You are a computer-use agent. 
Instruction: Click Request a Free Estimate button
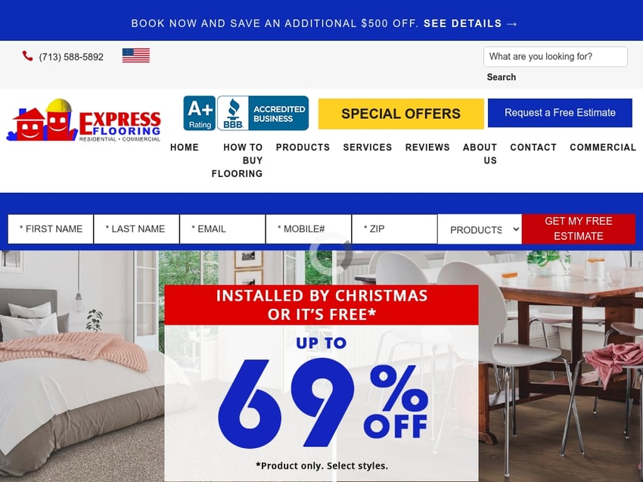tap(560, 113)
